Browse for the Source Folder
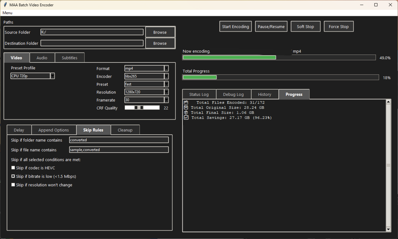This screenshot has height=239, width=398. coord(160,32)
